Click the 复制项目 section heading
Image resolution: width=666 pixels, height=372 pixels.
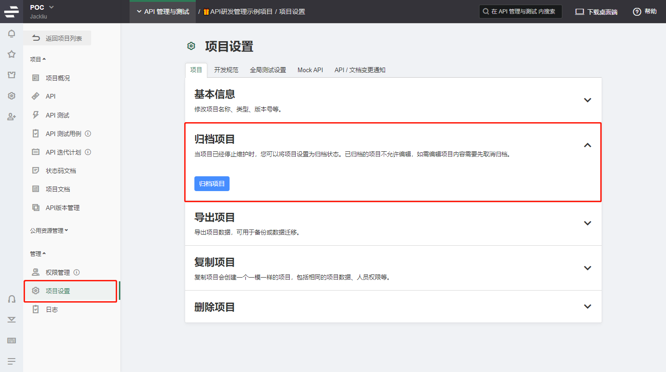[215, 262]
